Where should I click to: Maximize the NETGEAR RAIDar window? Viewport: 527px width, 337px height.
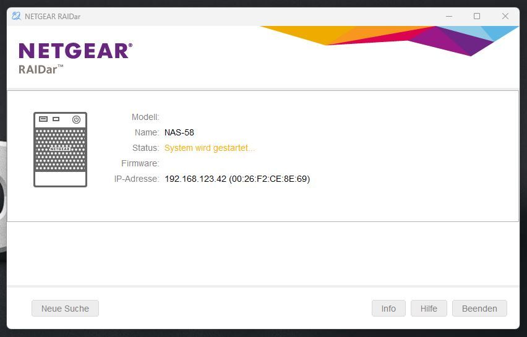(x=476, y=16)
